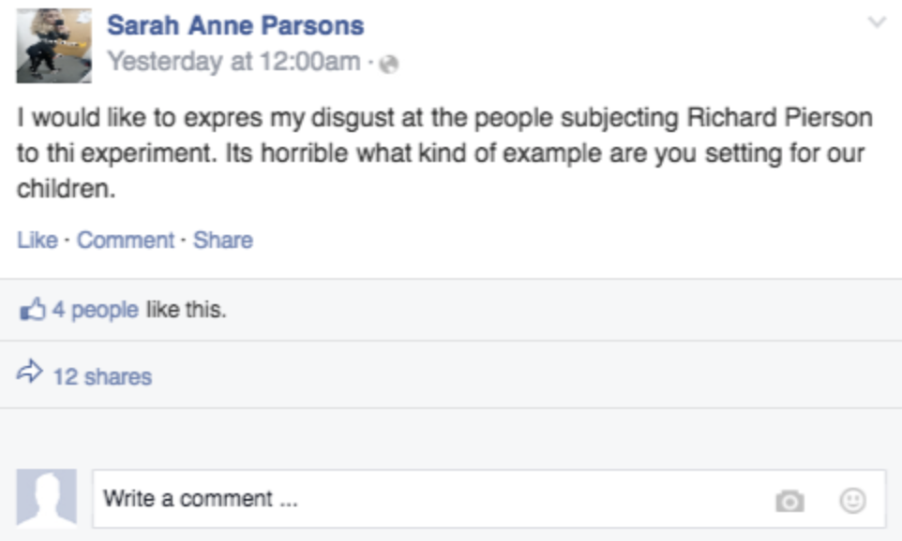This screenshot has height=541, width=902.
Task: Open Sarah Anne Parsons' profile picture
Action: pos(54,46)
